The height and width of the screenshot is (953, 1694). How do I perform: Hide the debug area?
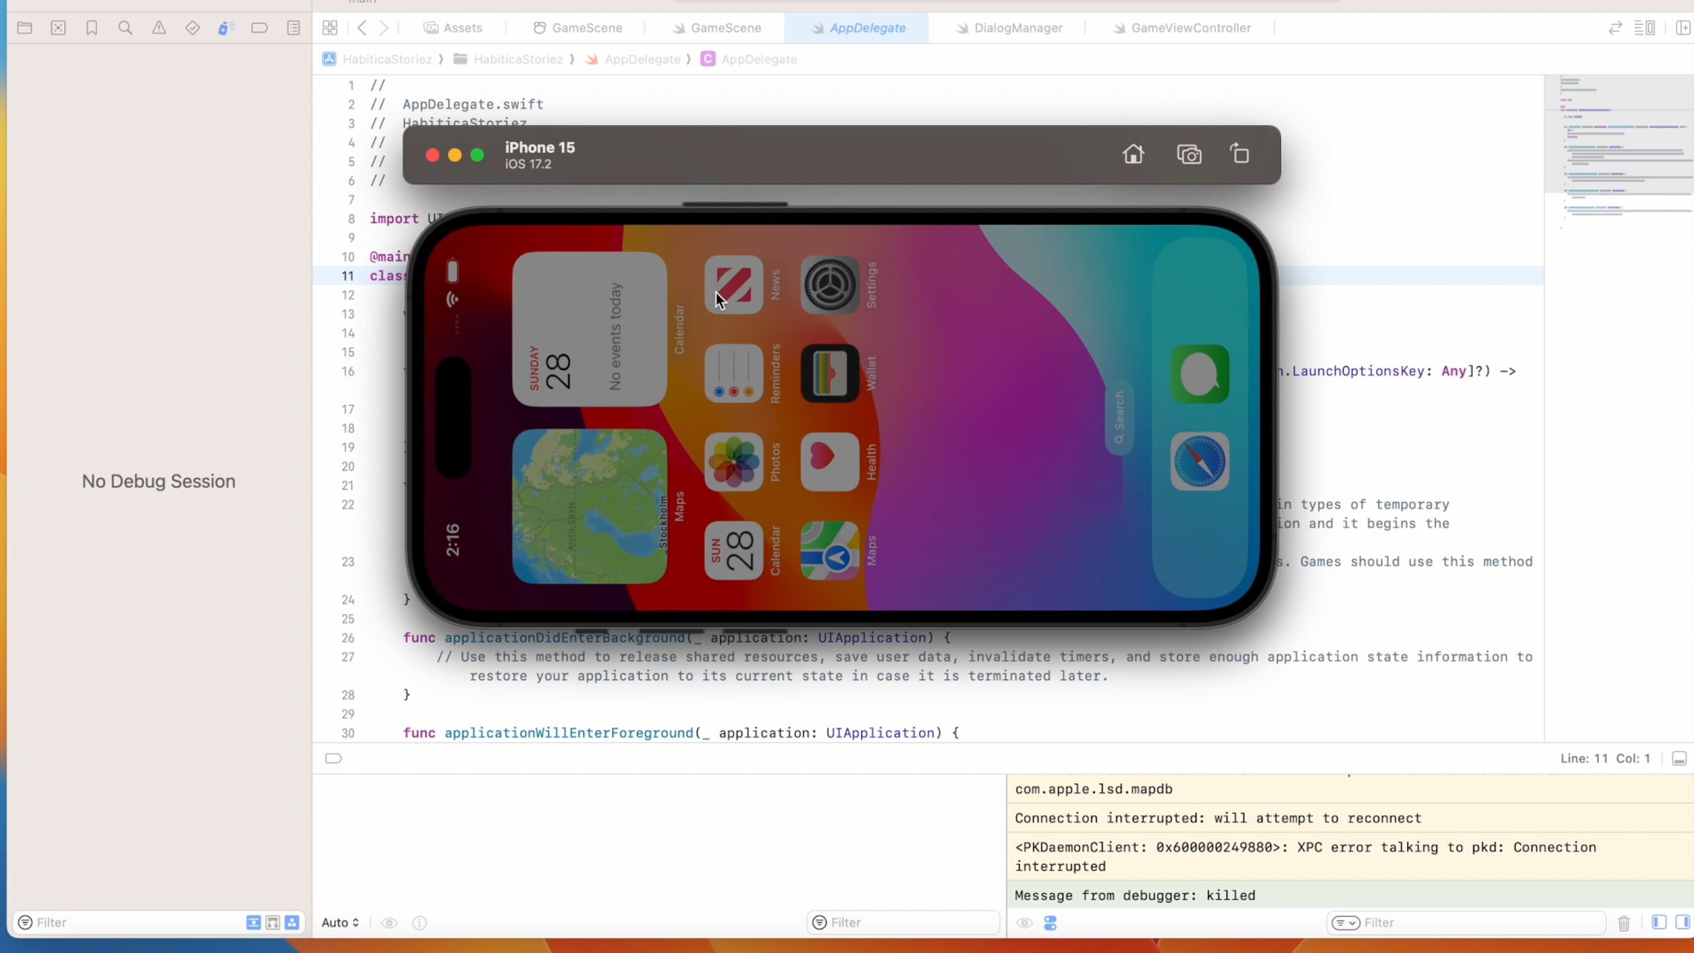1679,758
